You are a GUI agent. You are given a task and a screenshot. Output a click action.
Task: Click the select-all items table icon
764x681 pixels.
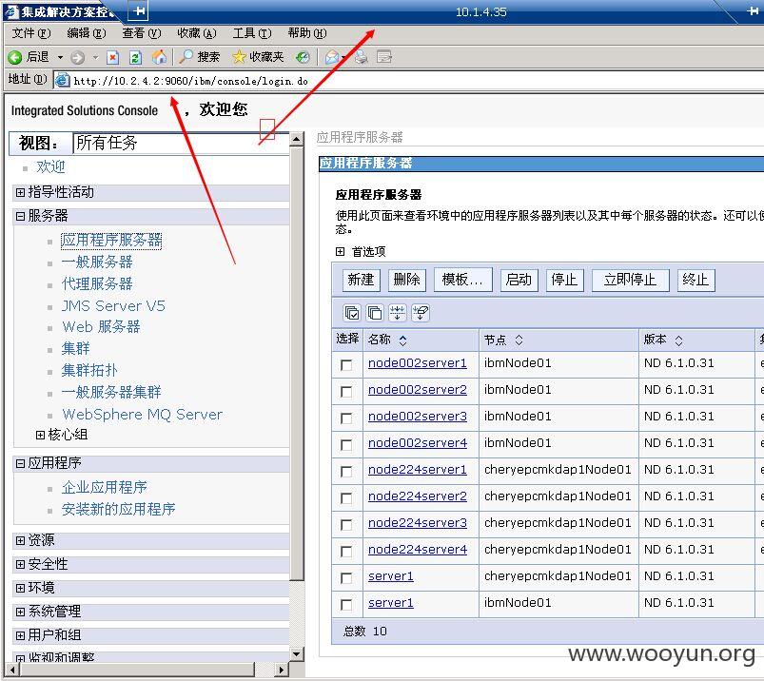click(x=352, y=313)
